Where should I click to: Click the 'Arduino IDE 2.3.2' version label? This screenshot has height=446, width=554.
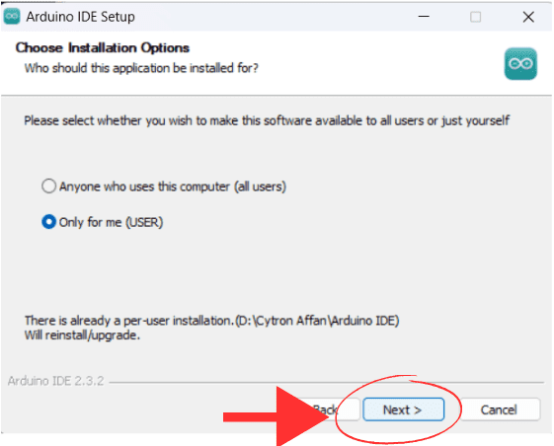(56, 381)
